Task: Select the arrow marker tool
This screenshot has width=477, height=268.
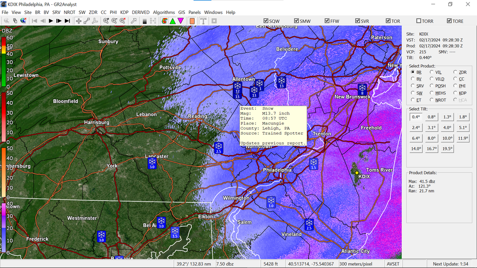Action: pos(134,21)
